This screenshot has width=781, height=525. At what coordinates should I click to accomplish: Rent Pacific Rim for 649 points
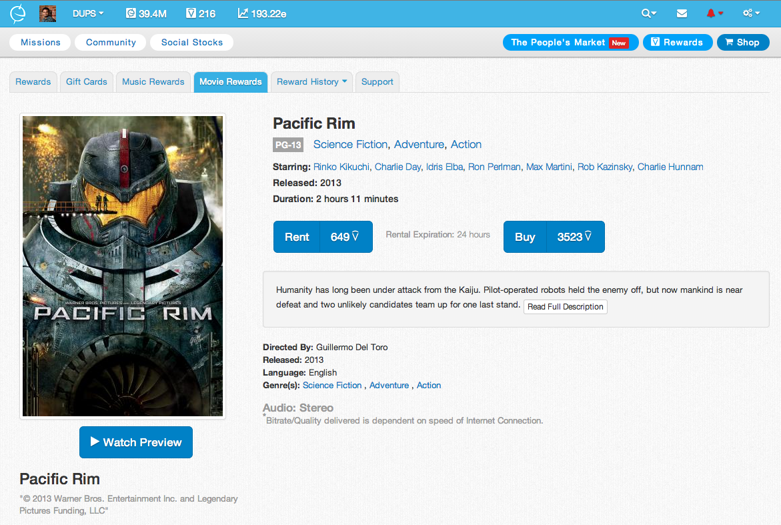point(323,237)
